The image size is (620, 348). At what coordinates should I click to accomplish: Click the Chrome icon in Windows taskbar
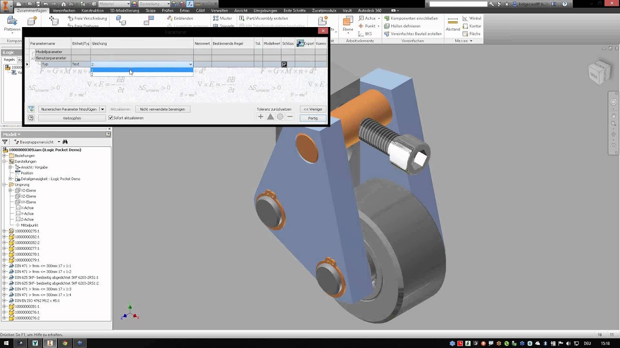point(64,343)
